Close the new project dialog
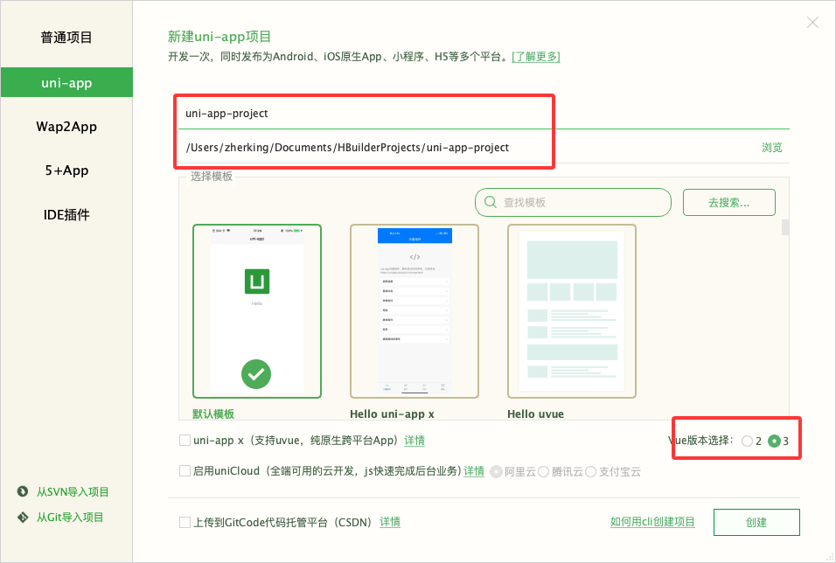This screenshot has height=563, width=836. tap(812, 23)
